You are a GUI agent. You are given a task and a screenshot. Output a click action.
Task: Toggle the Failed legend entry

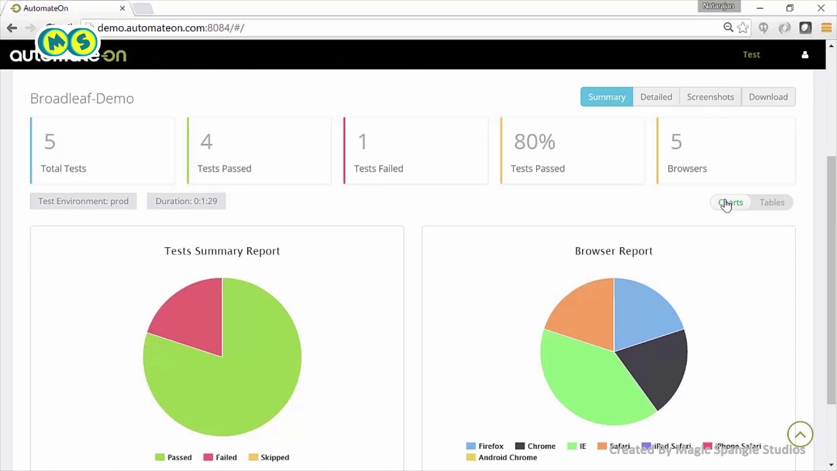point(220,457)
